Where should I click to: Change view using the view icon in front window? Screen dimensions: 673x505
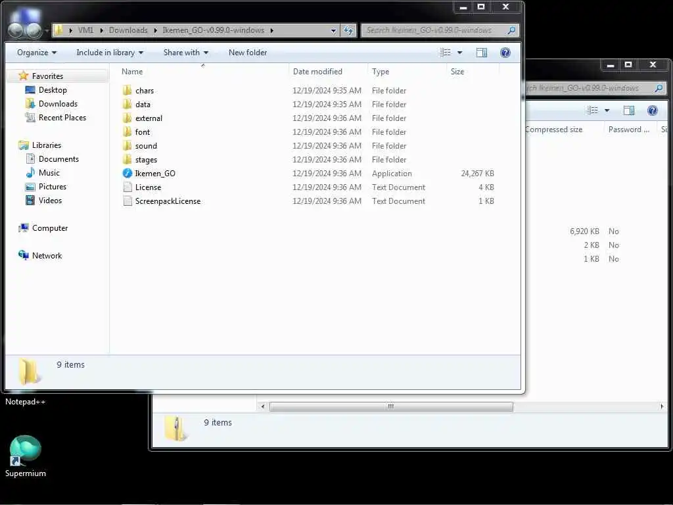click(446, 53)
